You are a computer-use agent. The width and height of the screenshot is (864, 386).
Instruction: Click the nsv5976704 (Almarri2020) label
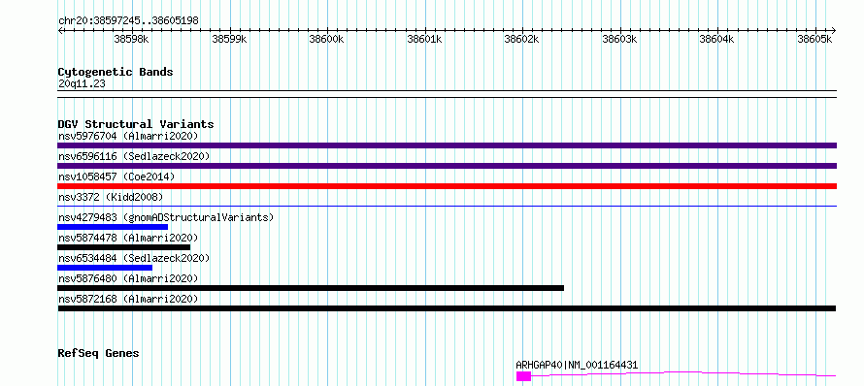point(128,136)
